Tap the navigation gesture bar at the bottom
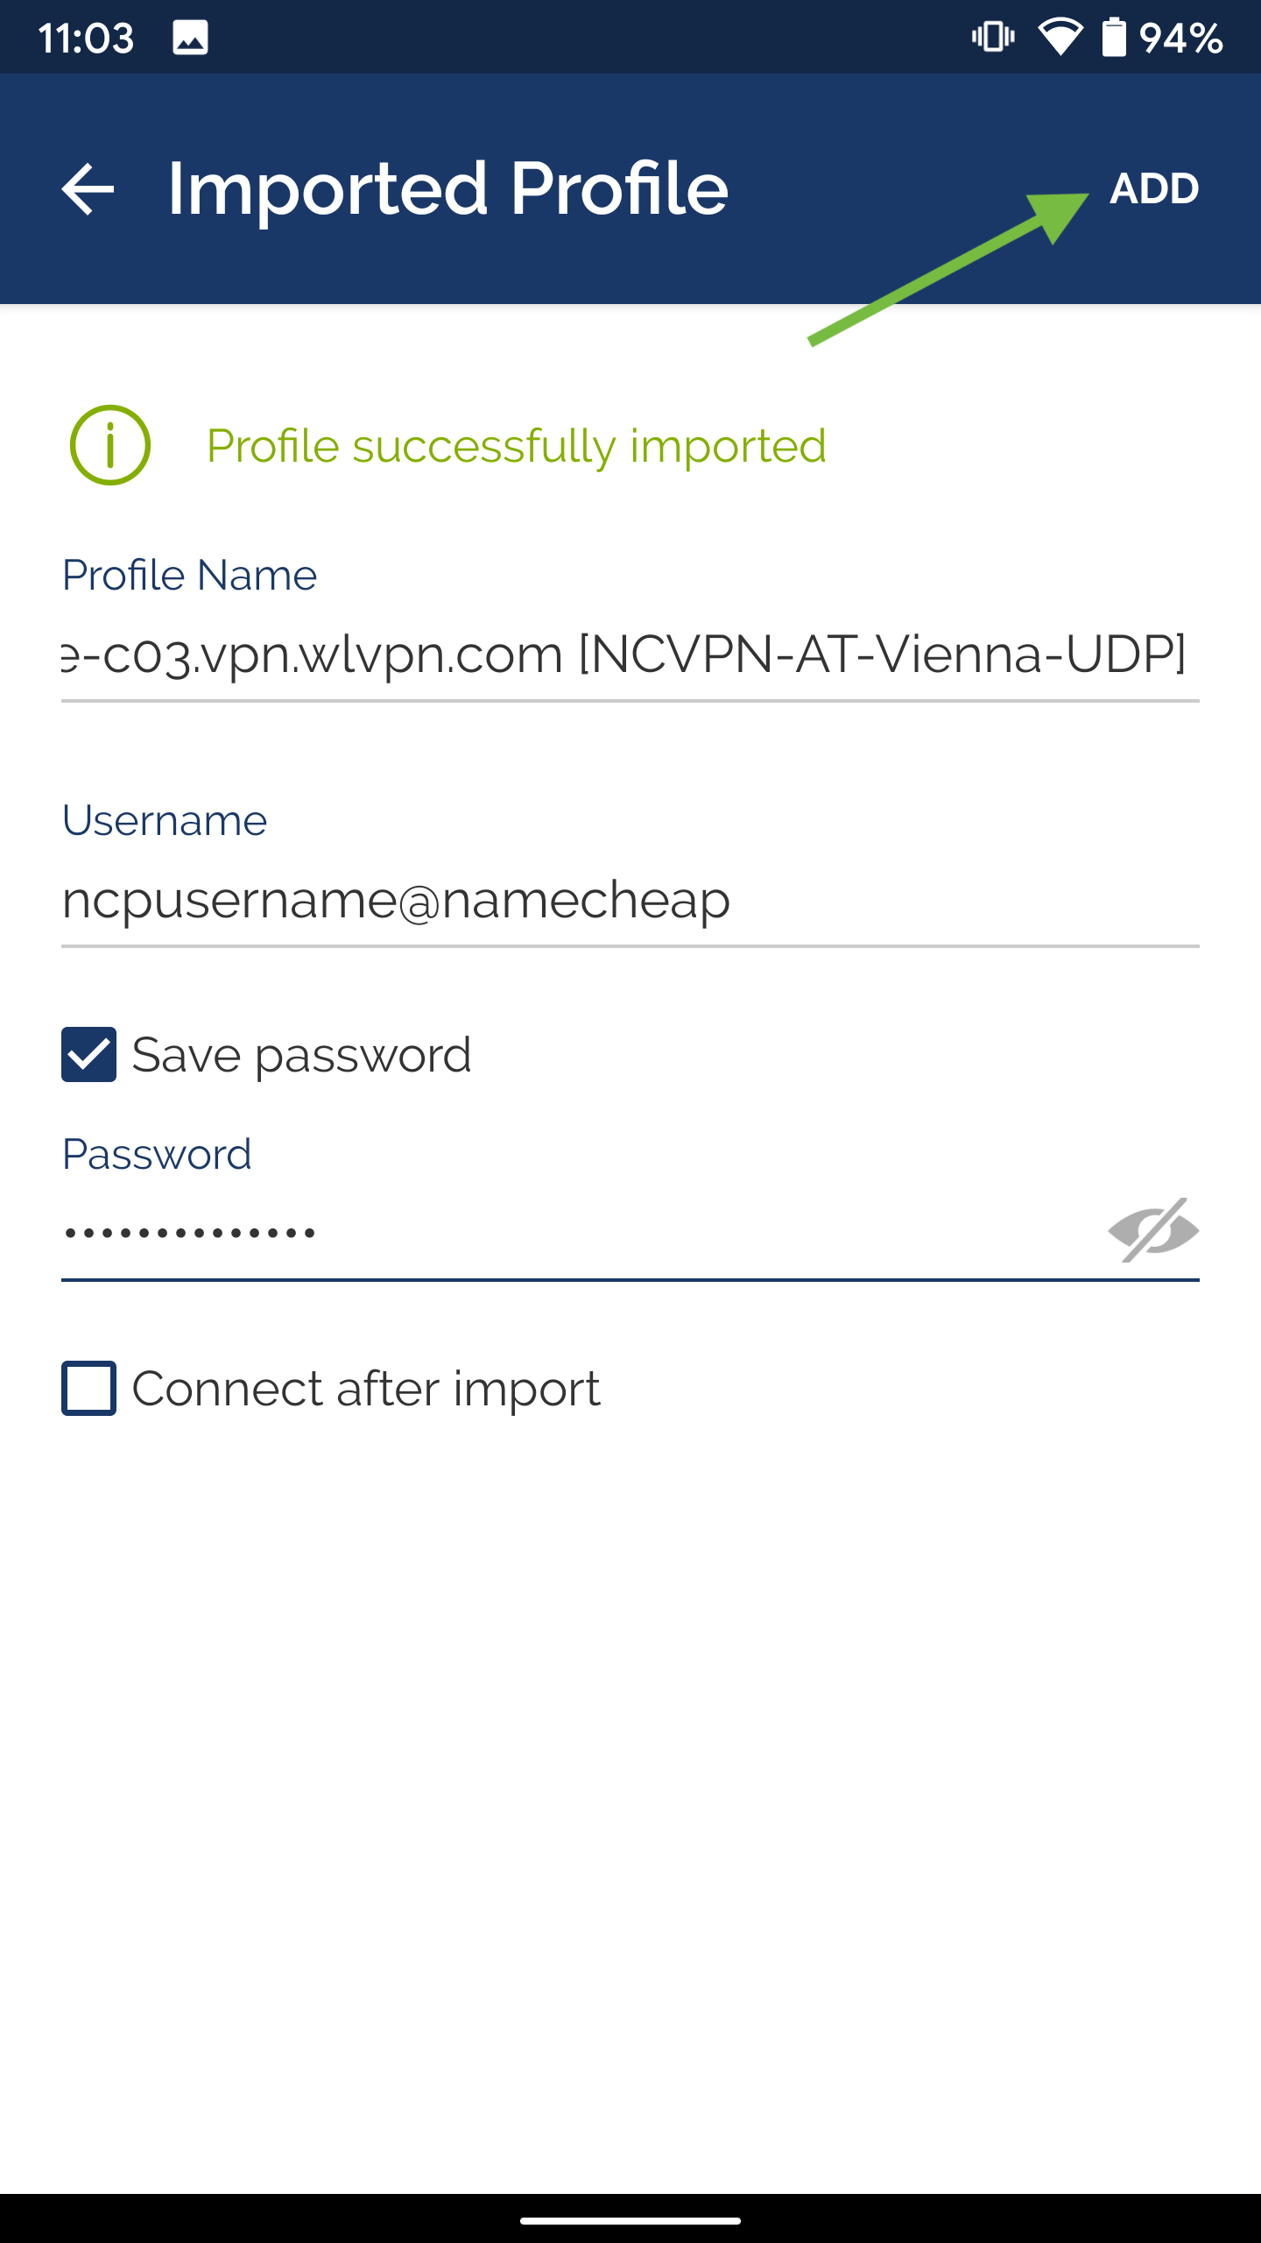 coord(630,2220)
